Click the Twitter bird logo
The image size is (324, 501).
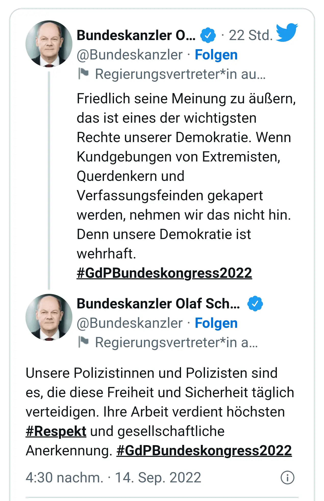tap(287, 32)
